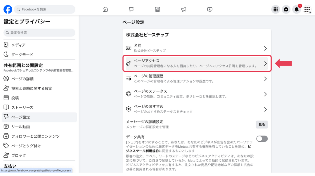Select ページ設定 in sidebar
The height and width of the screenshot is (176, 315).
(39, 117)
